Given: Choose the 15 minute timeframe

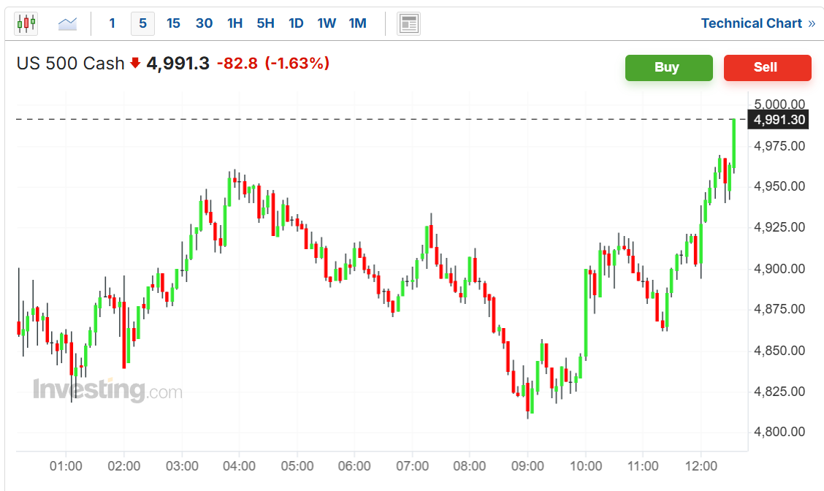Looking at the screenshot, I should [173, 23].
